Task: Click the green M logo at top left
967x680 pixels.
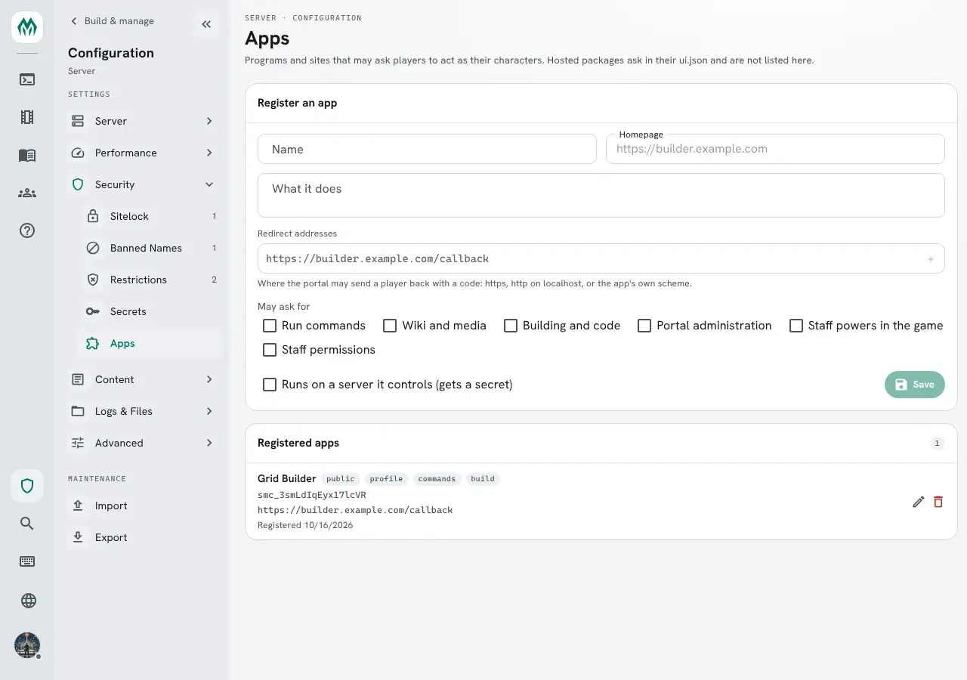Action: [27, 27]
